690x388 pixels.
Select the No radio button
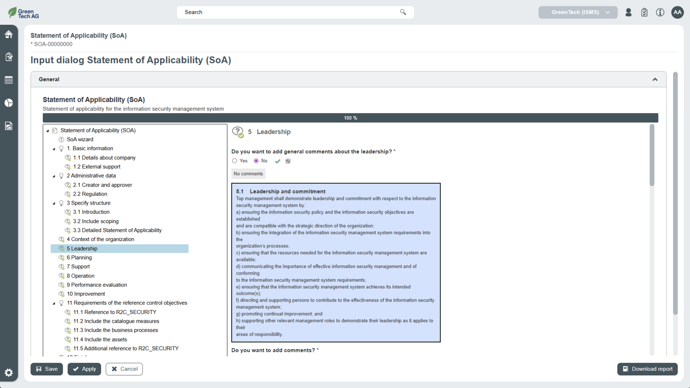click(256, 161)
